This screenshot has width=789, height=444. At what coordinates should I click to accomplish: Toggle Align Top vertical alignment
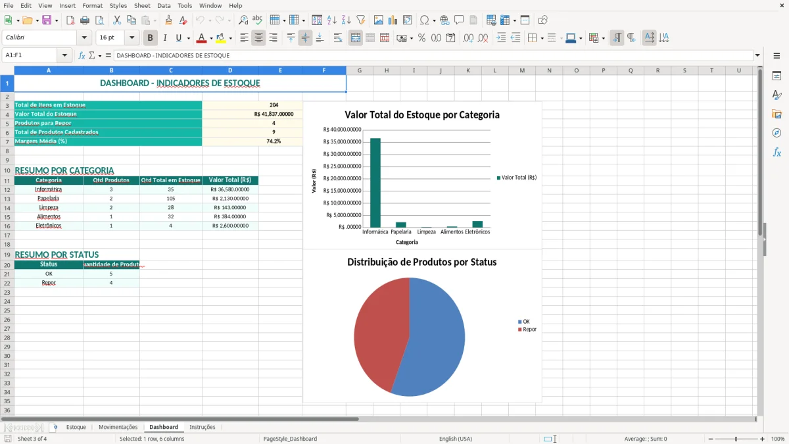[x=291, y=38]
